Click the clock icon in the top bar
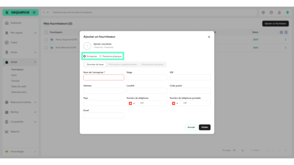294x165 pixels. pyautogui.click(x=271, y=12)
